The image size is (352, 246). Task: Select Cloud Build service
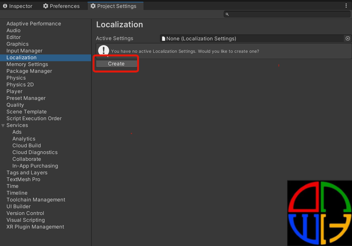click(27, 146)
